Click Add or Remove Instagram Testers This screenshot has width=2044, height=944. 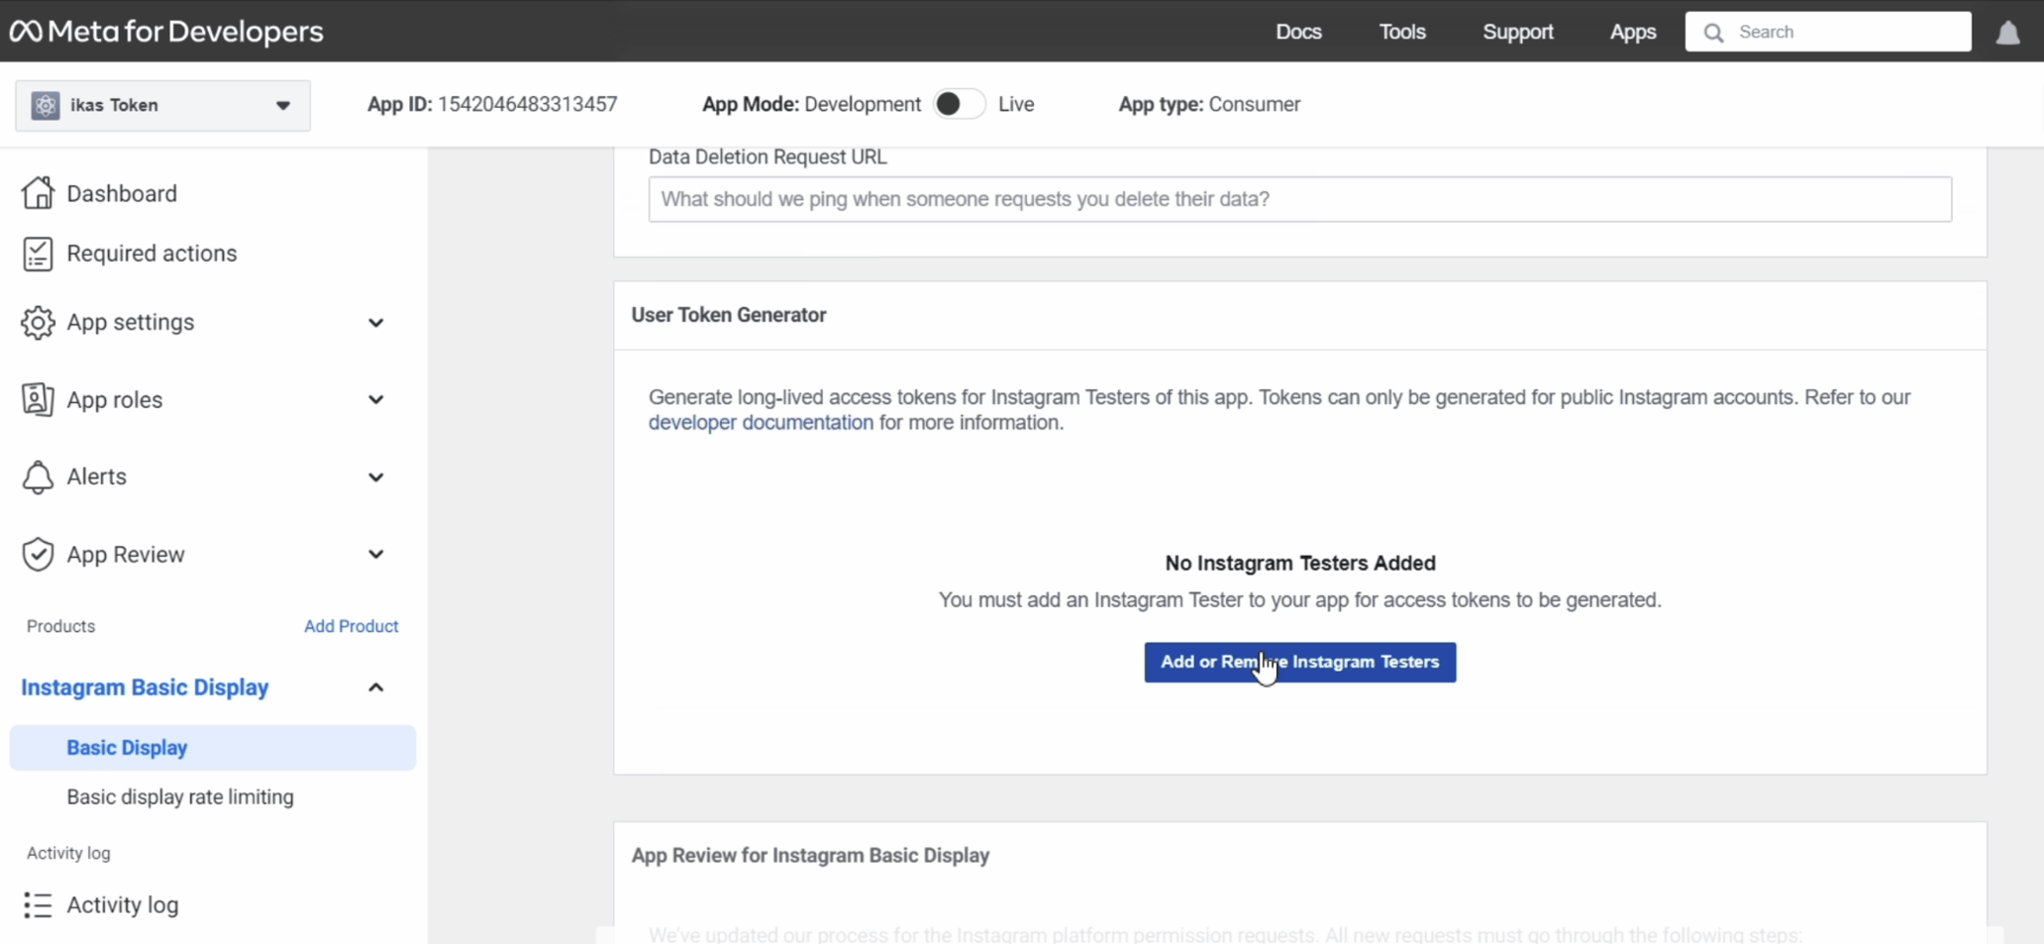pyautogui.click(x=1299, y=663)
